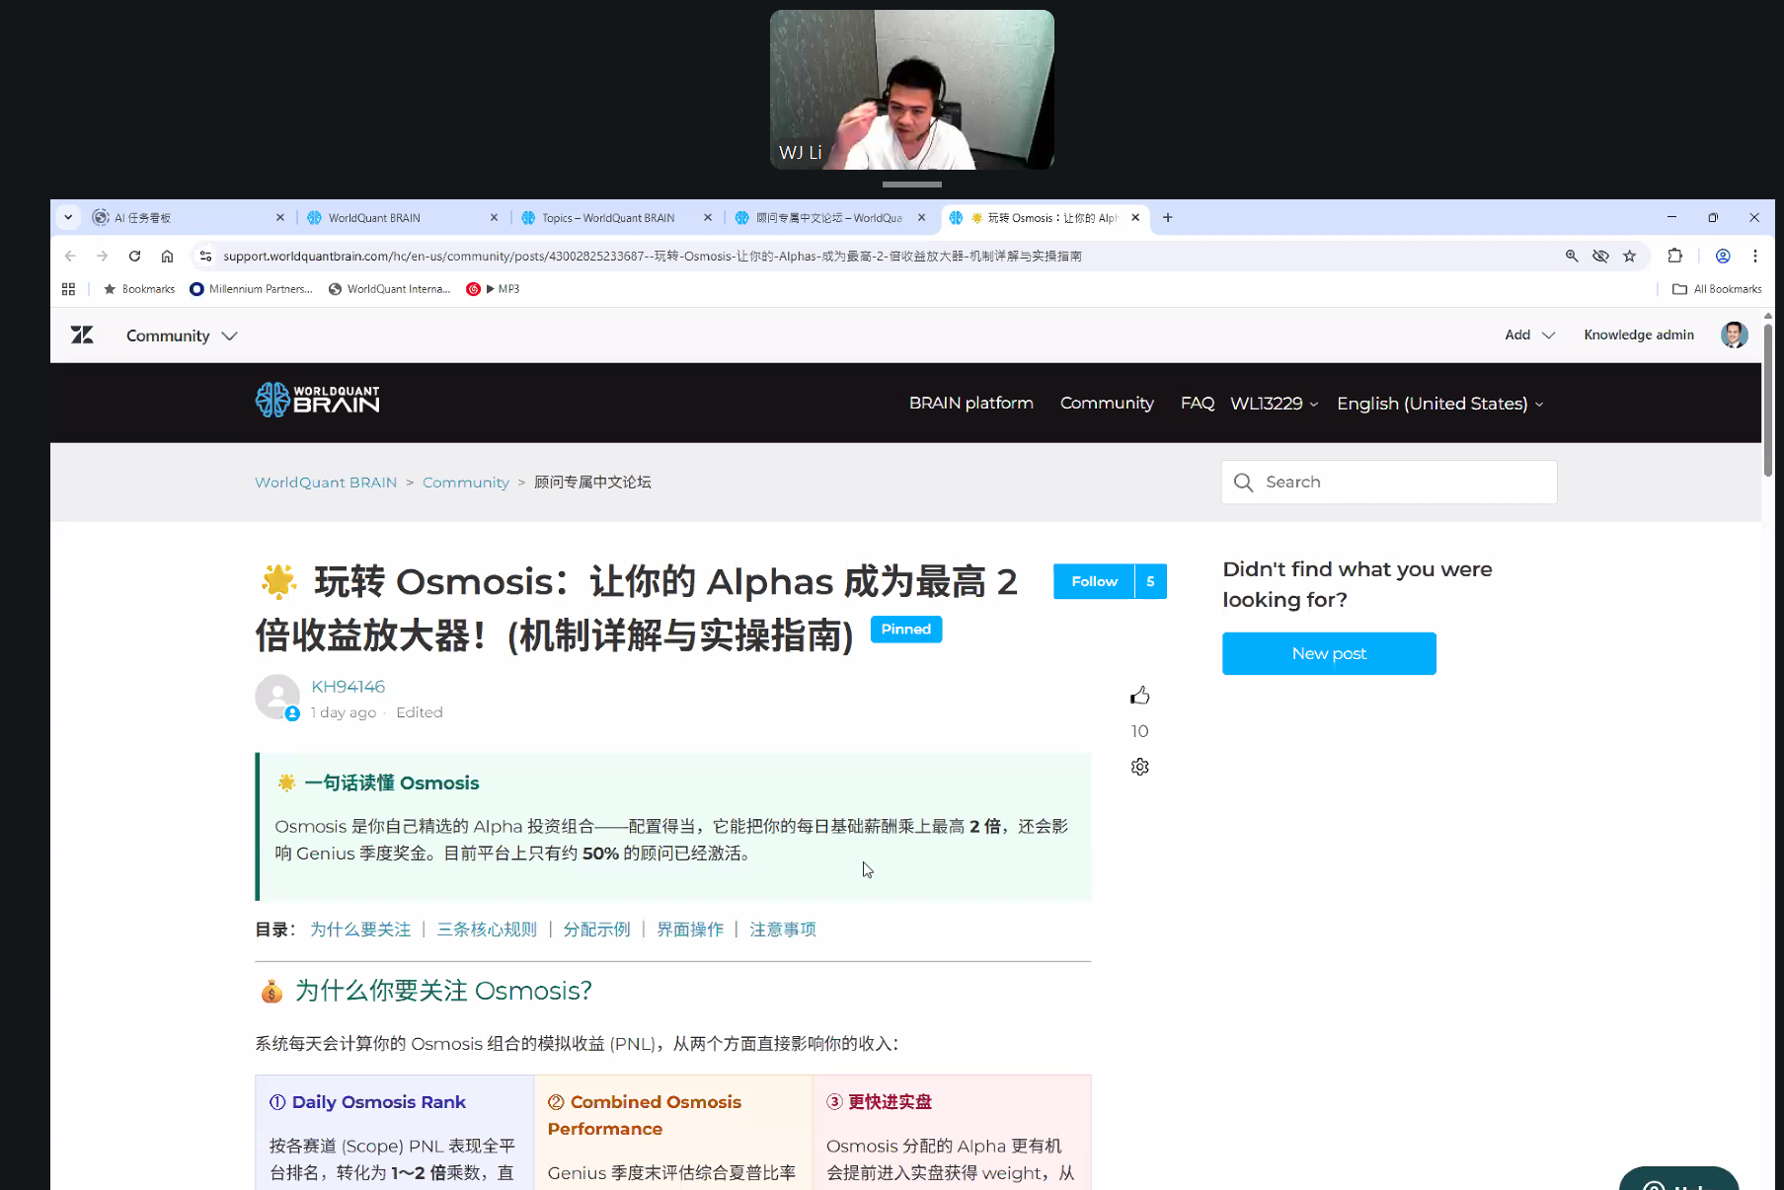Image resolution: width=1784 pixels, height=1190 pixels.
Task: Open author KH94146 profile link
Action: (349, 687)
